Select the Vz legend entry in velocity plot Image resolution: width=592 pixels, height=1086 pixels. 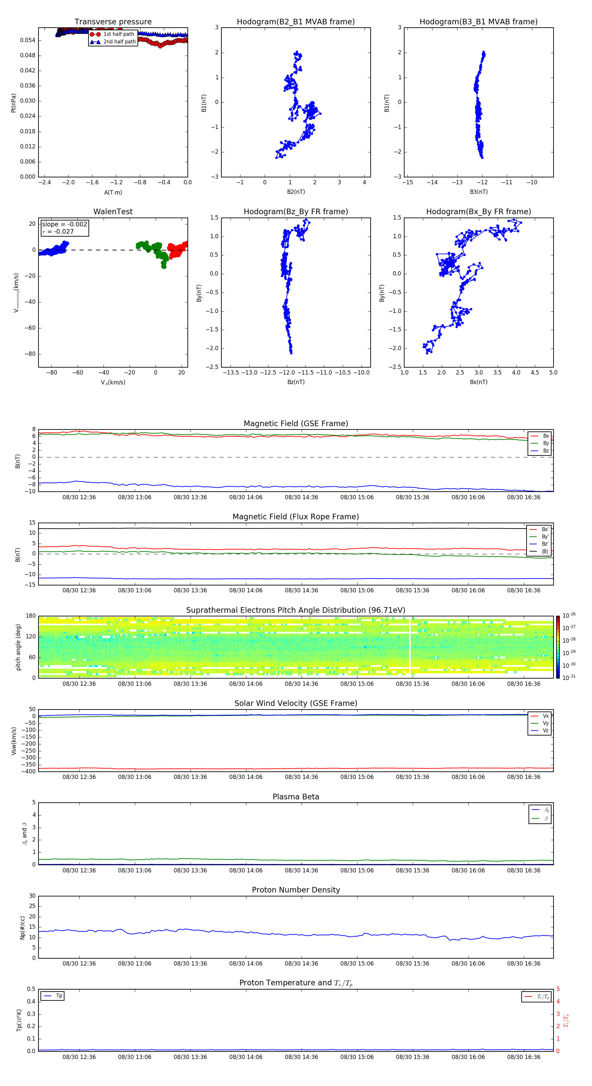pos(540,731)
